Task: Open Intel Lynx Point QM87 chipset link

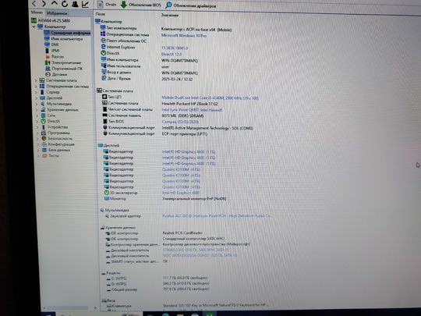Action: (x=192, y=110)
